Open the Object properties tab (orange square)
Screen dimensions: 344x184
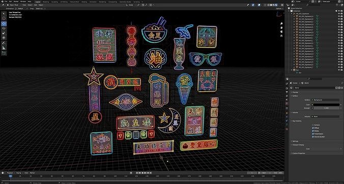287,113
